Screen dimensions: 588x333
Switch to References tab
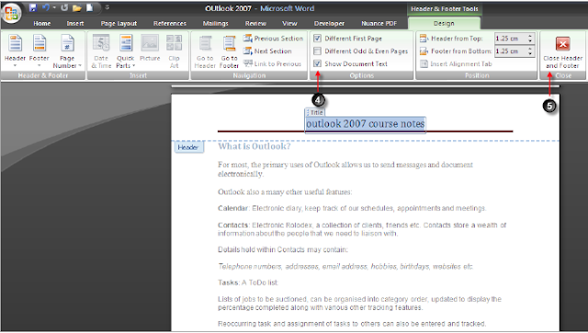(169, 23)
